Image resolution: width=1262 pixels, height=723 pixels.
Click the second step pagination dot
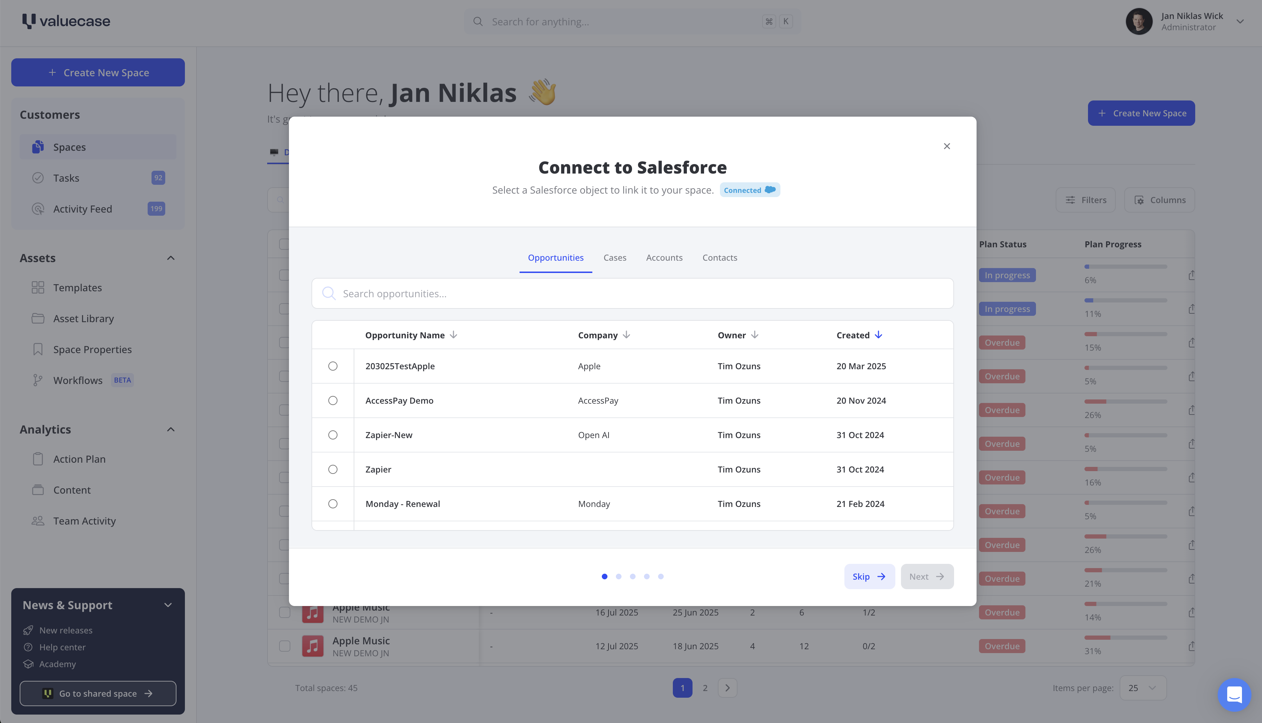click(619, 577)
